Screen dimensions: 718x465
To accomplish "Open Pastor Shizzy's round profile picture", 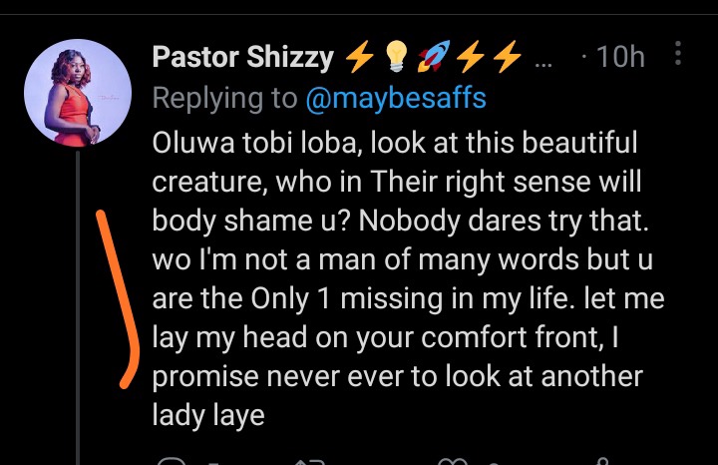I will (78, 93).
